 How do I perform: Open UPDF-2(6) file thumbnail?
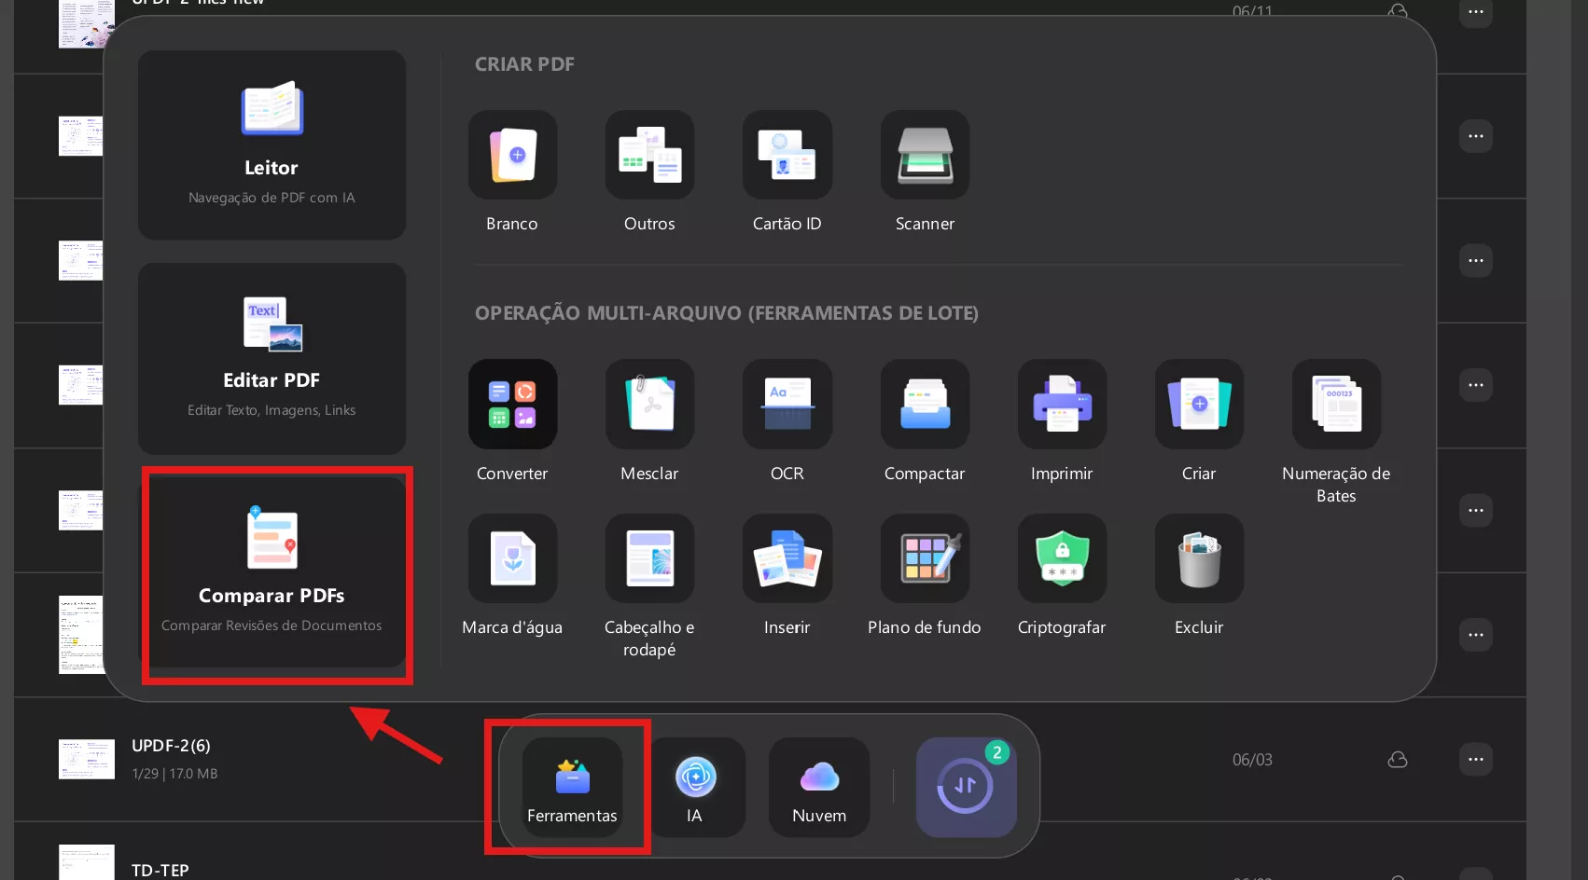tap(87, 759)
